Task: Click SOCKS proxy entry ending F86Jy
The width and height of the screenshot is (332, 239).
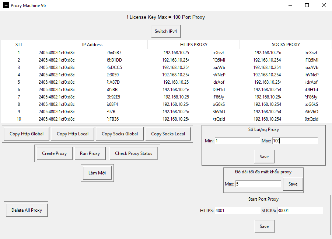Action: 286,97
